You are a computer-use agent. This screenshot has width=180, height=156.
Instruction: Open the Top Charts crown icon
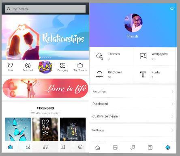[x=80, y=65]
